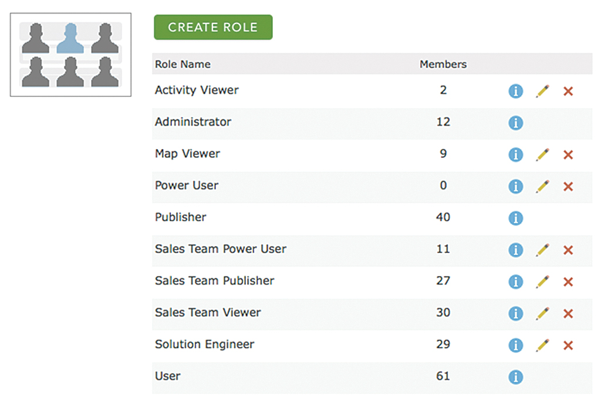Delete the Power User role
Image resolution: width=601 pixels, height=401 pixels.
[x=568, y=187]
